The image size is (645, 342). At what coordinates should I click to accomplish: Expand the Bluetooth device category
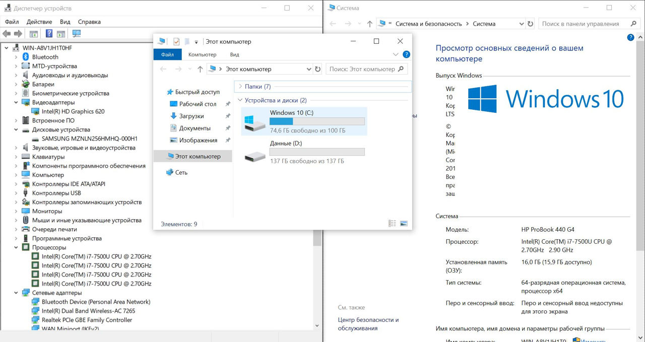click(x=16, y=57)
